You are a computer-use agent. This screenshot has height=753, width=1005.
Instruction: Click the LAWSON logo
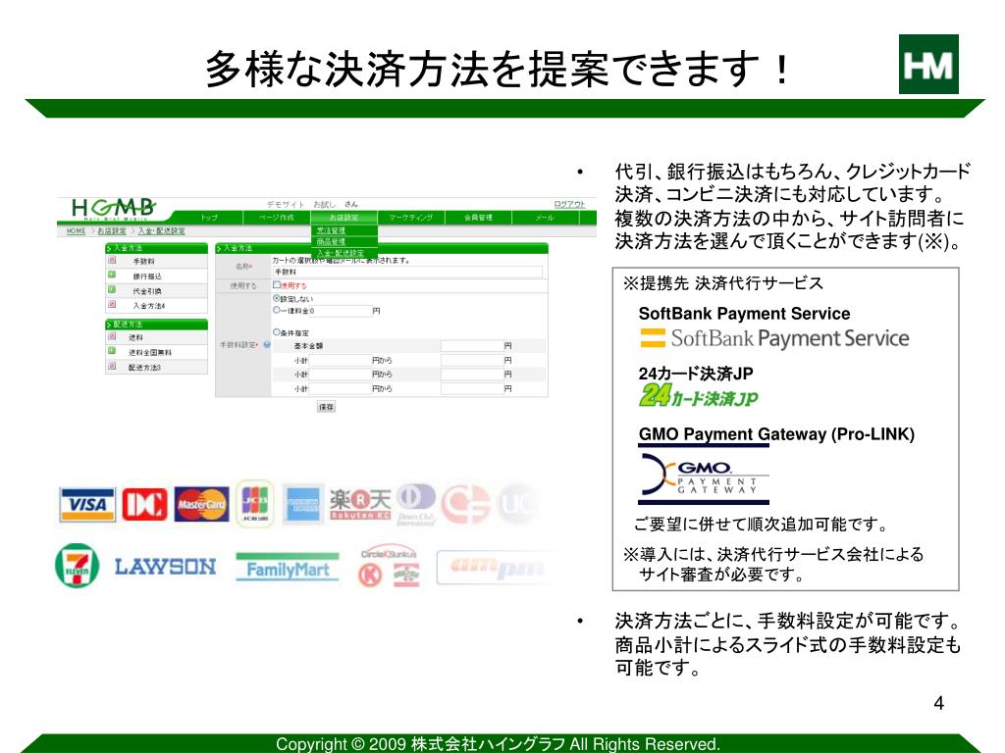point(165,567)
